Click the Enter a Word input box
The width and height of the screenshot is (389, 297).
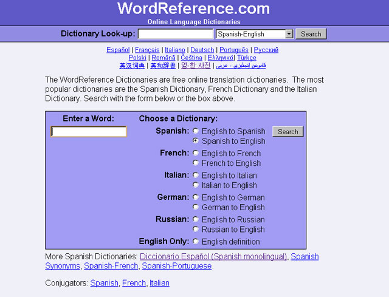pos(89,131)
